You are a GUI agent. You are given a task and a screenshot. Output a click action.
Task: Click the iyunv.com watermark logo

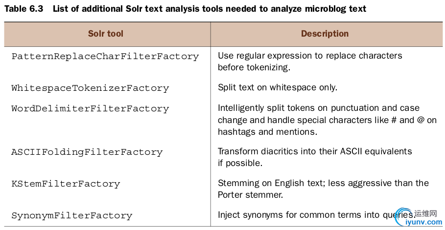point(420,217)
